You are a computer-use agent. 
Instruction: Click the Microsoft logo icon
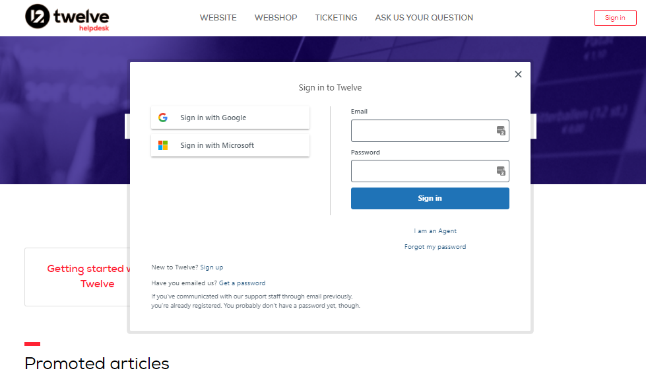(163, 145)
